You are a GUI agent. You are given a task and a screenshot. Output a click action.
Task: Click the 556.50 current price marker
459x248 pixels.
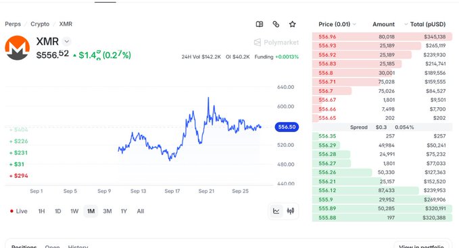click(x=287, y=127)
